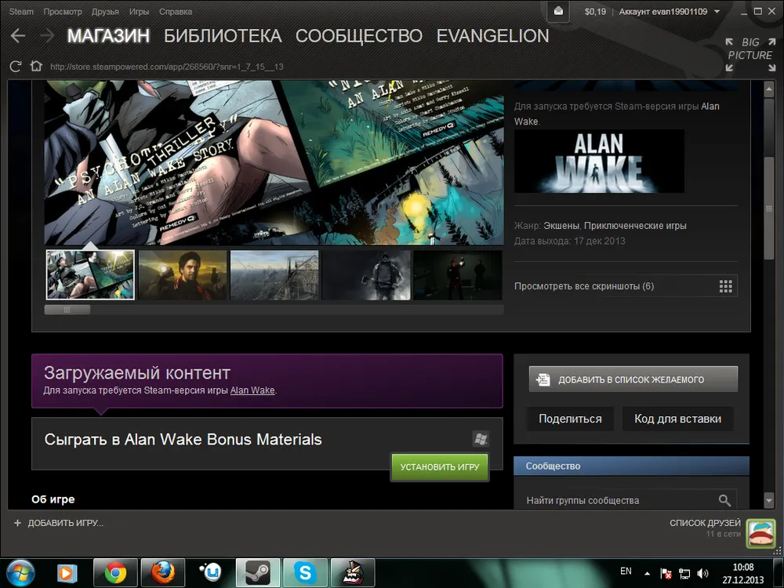Click the scroll up arrow
This screenshot has height=588, width=784.
point(769,89)
